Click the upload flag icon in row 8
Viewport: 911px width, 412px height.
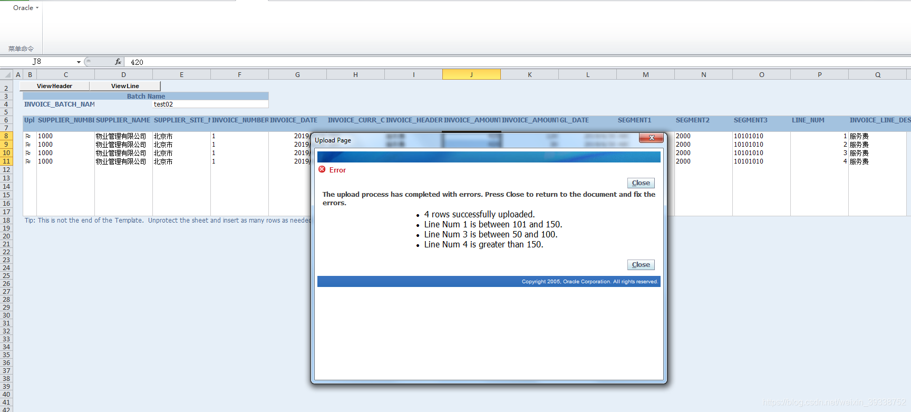28,136
